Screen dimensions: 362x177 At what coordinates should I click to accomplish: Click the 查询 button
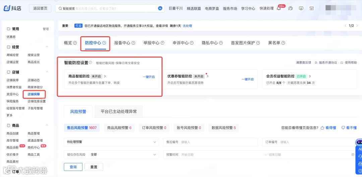point(73,167)
